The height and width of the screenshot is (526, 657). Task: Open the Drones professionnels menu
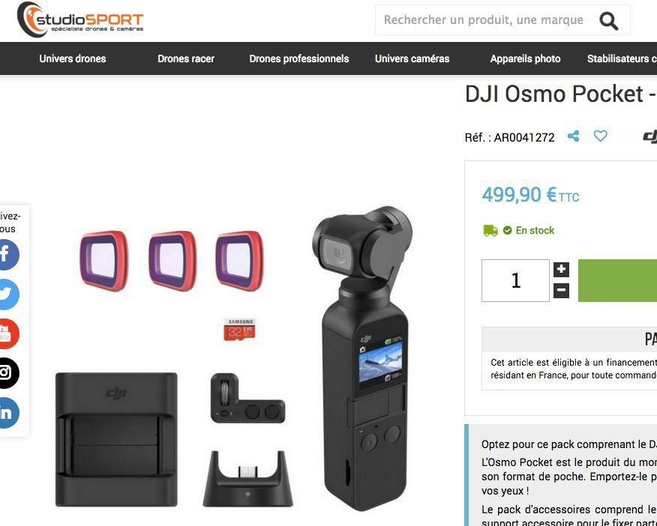[x=299, y=58]
